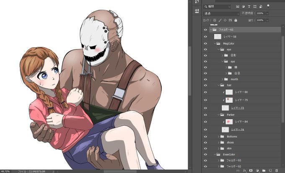Filter layers by text type
The width and height of the screenshot is (285, 173).
[x=249, y=7]
